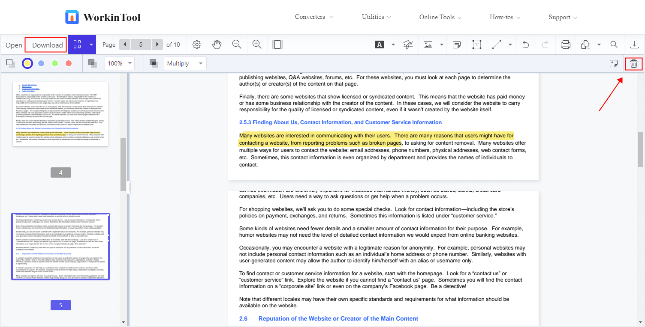
Task: Undo the last action
Action: [x=525, y=45]
